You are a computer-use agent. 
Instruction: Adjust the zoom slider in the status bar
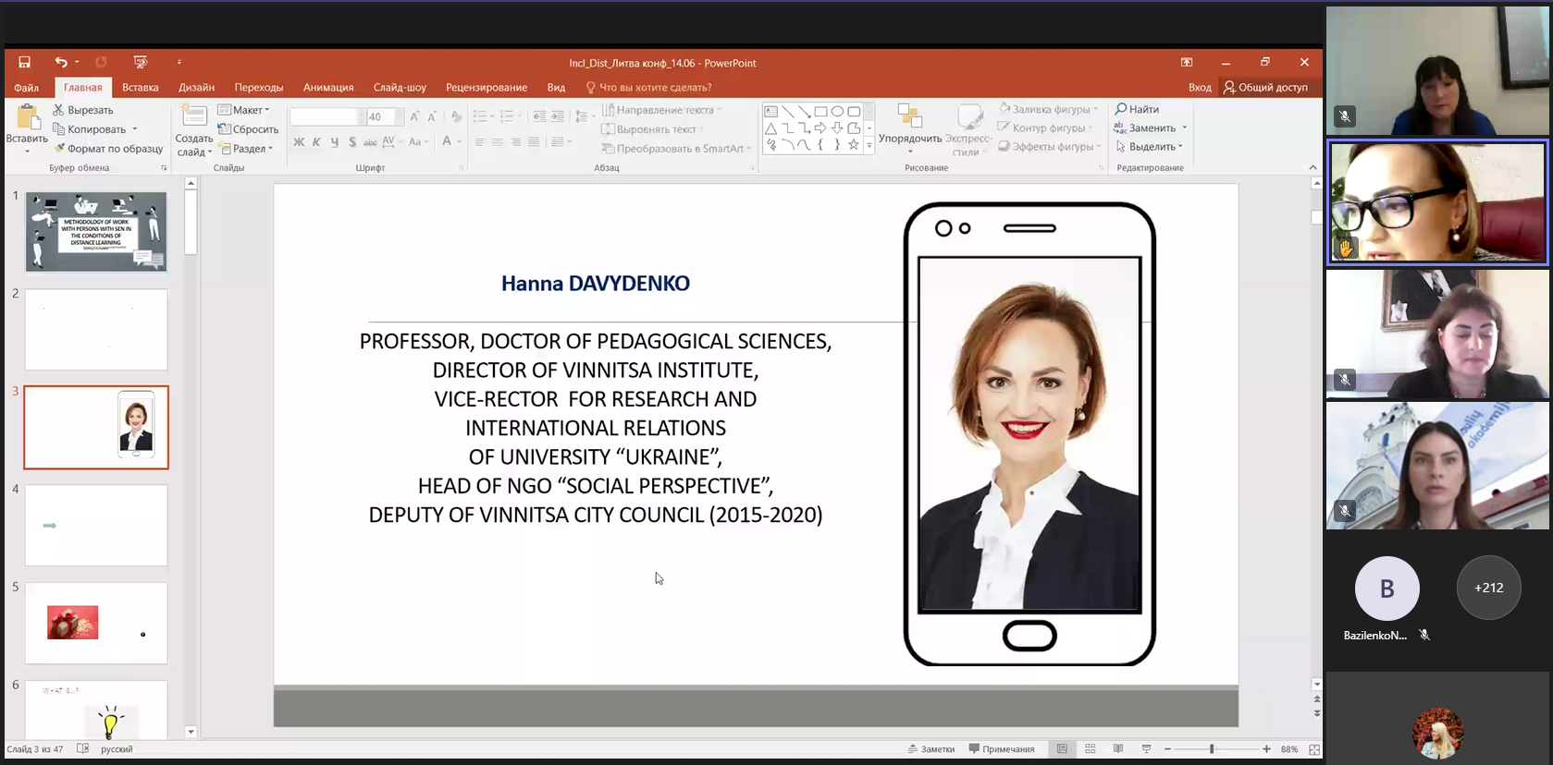[1212, 749]
